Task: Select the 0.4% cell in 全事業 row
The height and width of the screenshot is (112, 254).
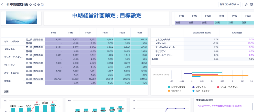Action: click(x=71, y=83)
